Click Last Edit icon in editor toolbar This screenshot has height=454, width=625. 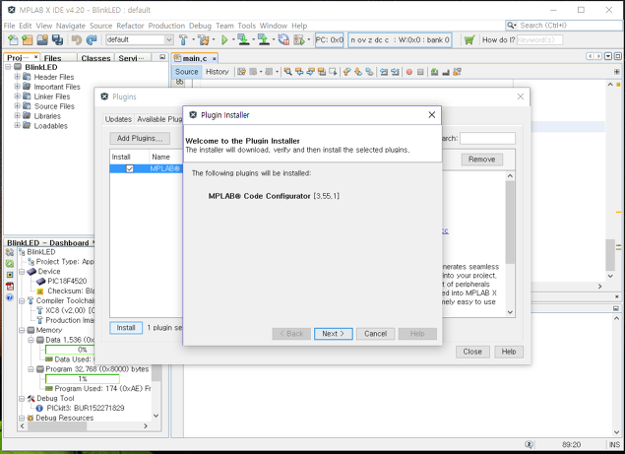tap(242, 72)
